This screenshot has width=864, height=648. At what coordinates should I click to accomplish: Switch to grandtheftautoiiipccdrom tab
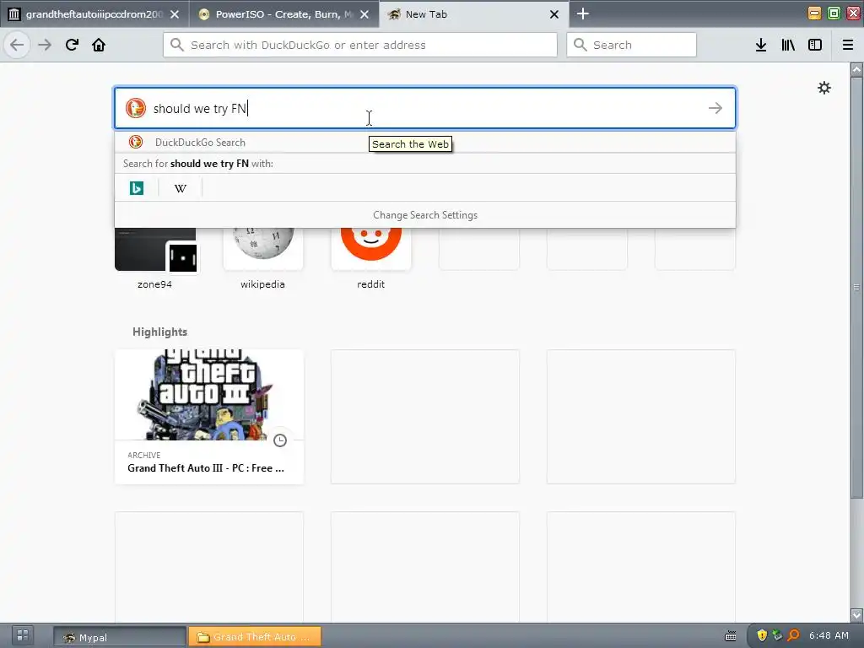click(x=94, y=14)
